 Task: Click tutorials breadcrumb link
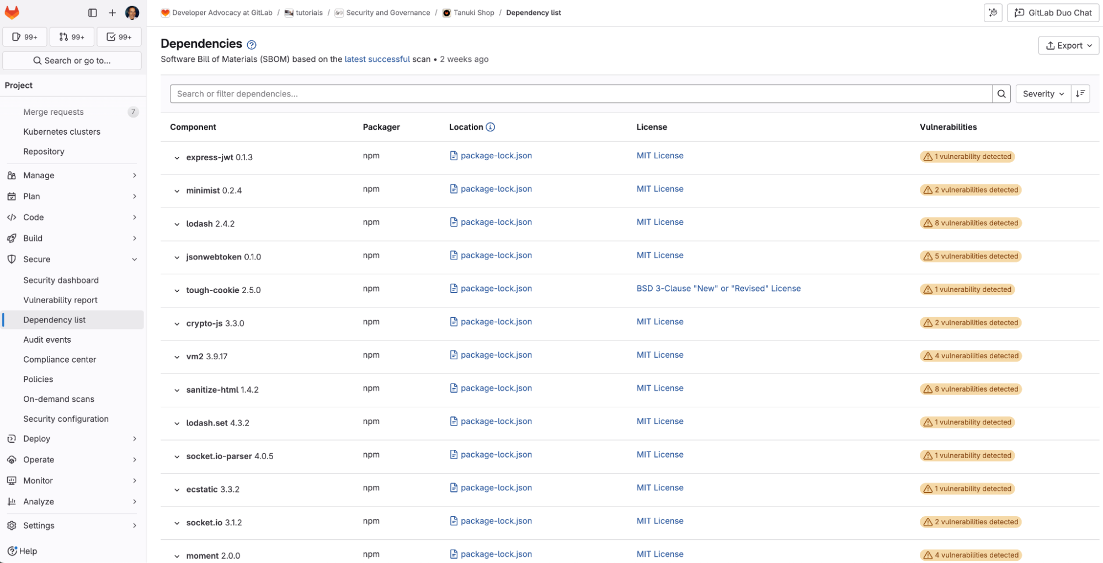click(x=309, y=13)
